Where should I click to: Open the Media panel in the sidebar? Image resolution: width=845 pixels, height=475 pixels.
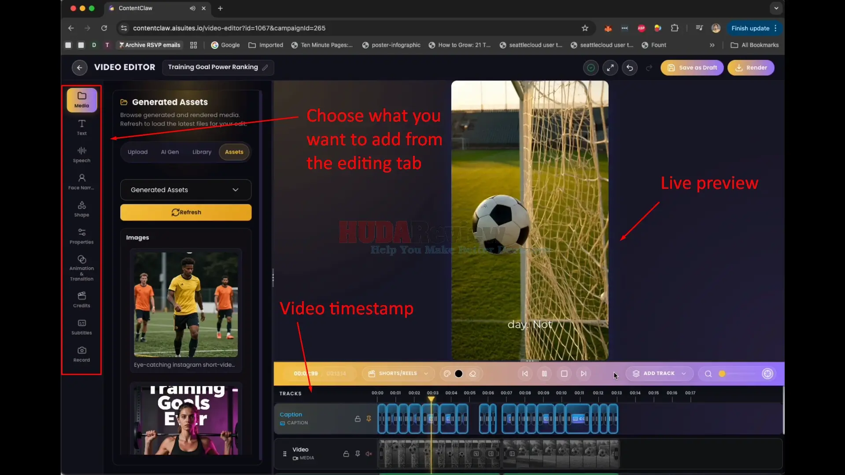82,100
